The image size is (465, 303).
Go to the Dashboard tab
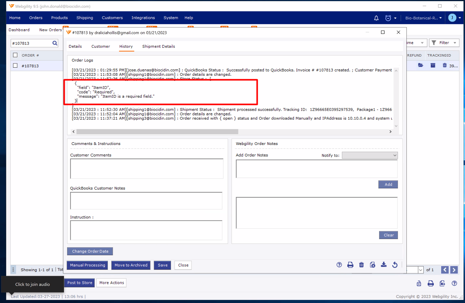[19, 30]
